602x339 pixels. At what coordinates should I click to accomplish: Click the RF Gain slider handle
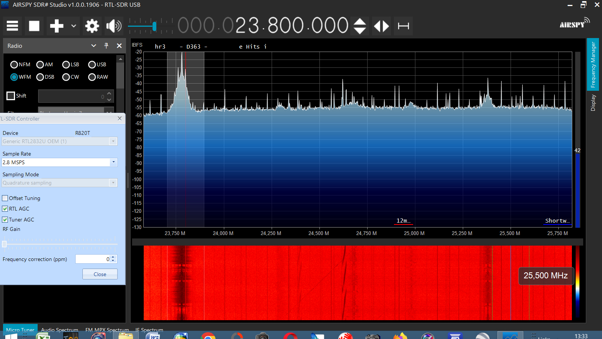point(5,244)
